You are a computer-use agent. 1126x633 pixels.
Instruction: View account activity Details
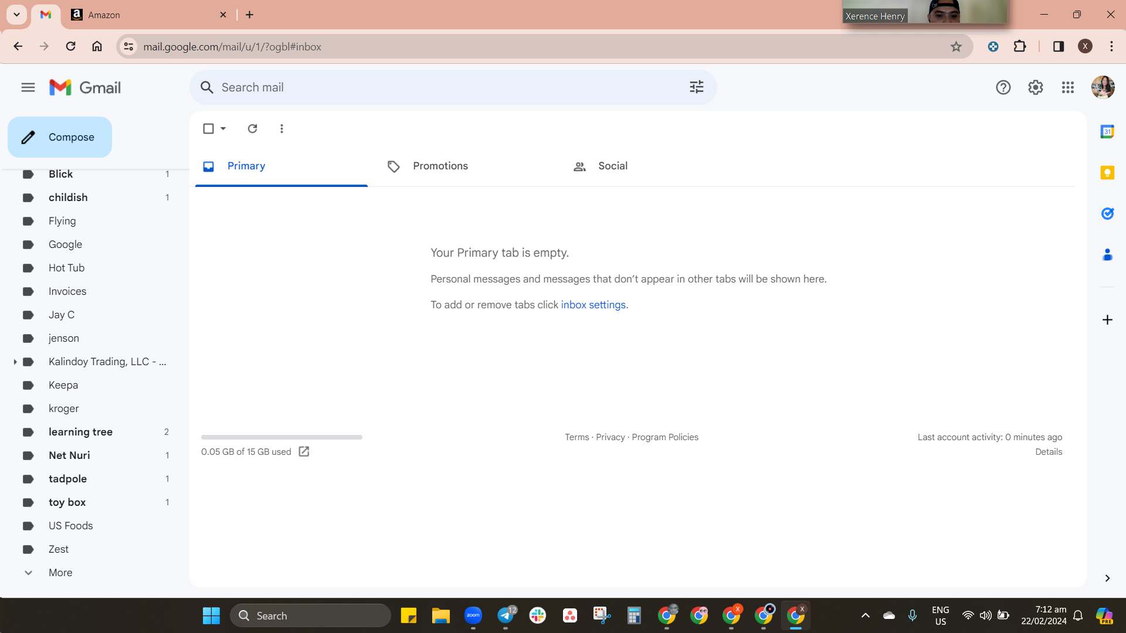[1049, 452]
